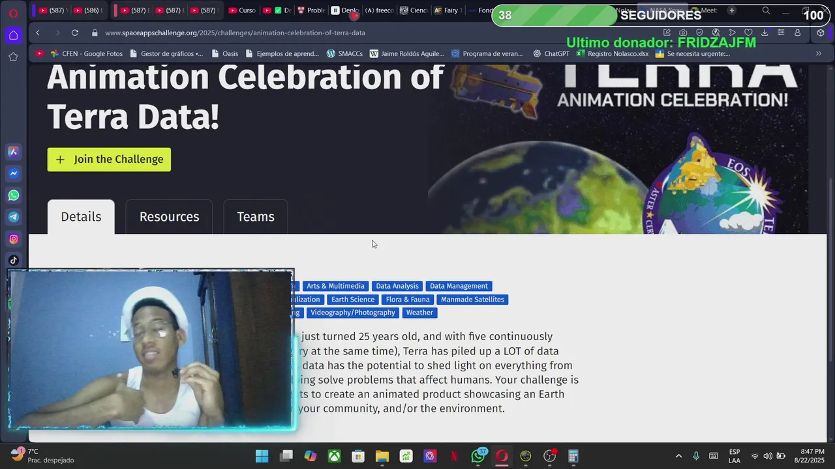Click the Arts & Multimedia tag

click(x=335, y=286)
